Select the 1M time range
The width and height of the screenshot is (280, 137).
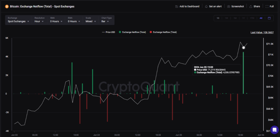[x=235, y=18]
